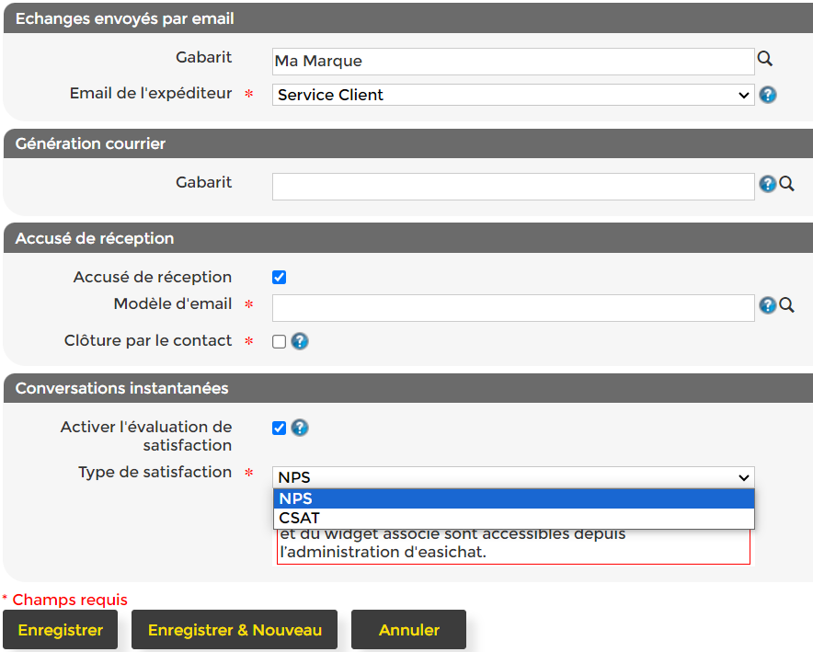This screenshot has height=652, width=813.
Task: Disable Activer l'évaluation de satisfaction checkbox
Action: click(280, 428)
